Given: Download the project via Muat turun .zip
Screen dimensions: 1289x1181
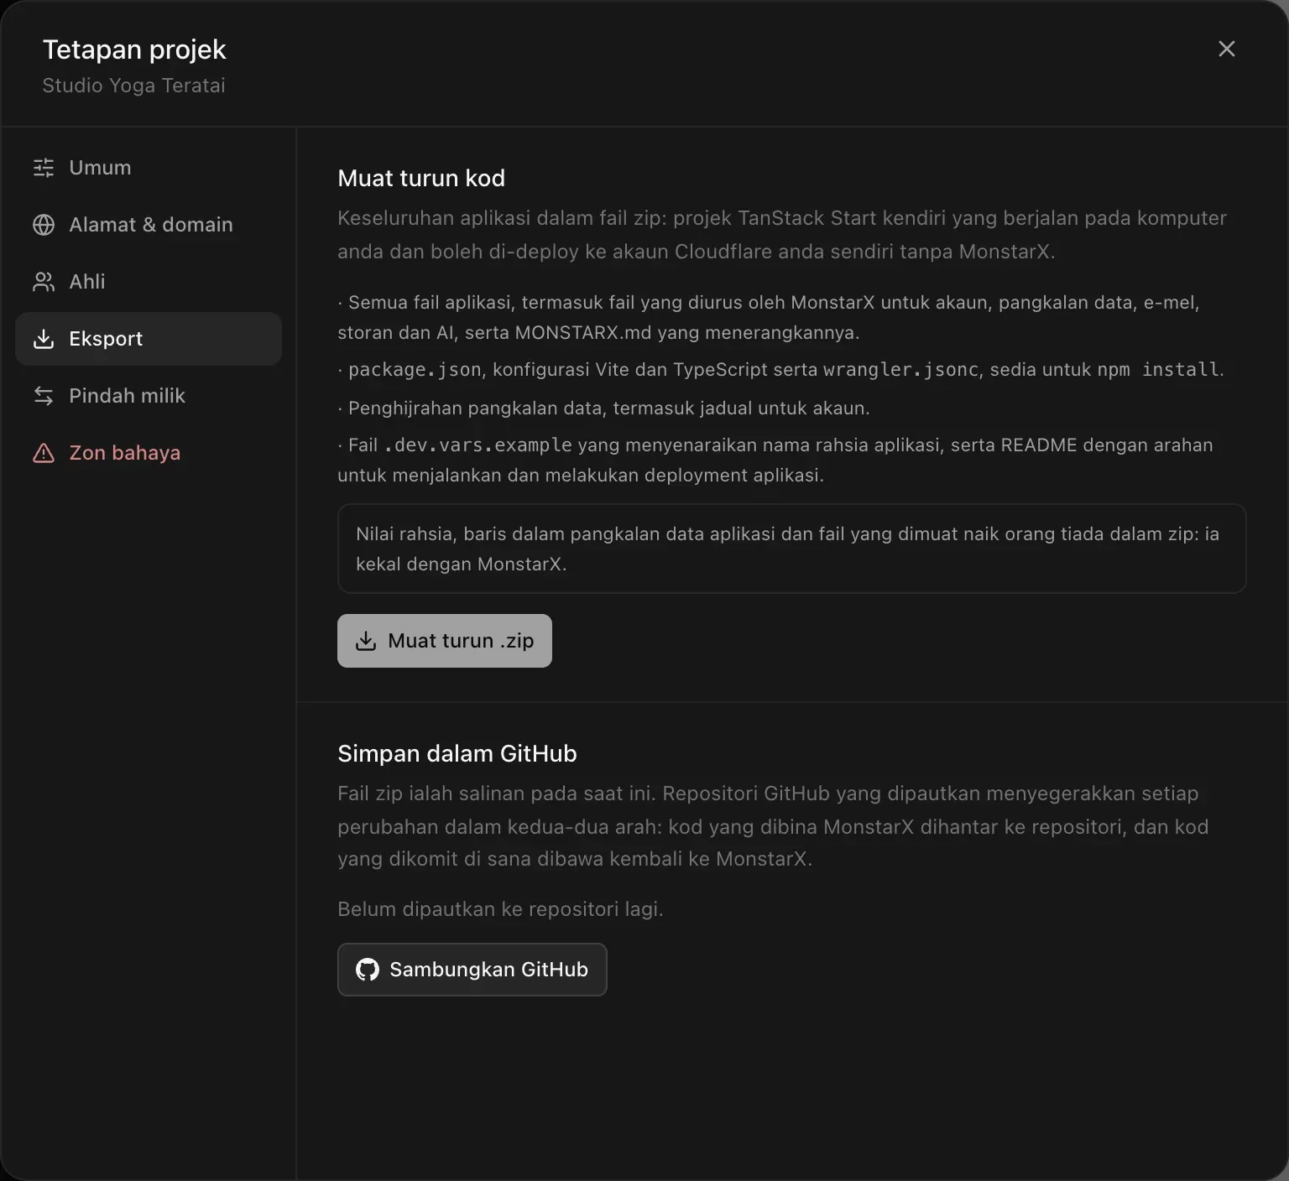Looking at the screenshot, I should coord(445,641).
